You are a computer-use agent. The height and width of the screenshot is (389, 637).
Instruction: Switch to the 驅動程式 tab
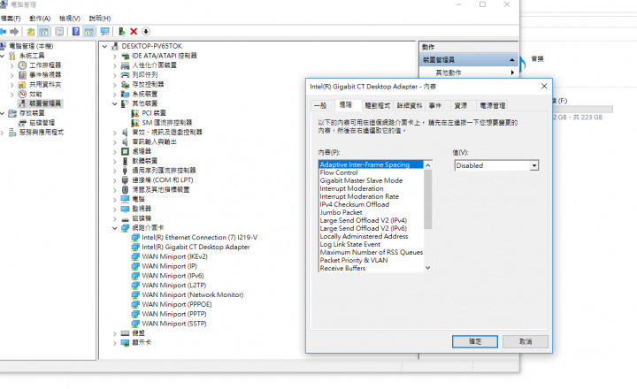click(x=378, y=105)
